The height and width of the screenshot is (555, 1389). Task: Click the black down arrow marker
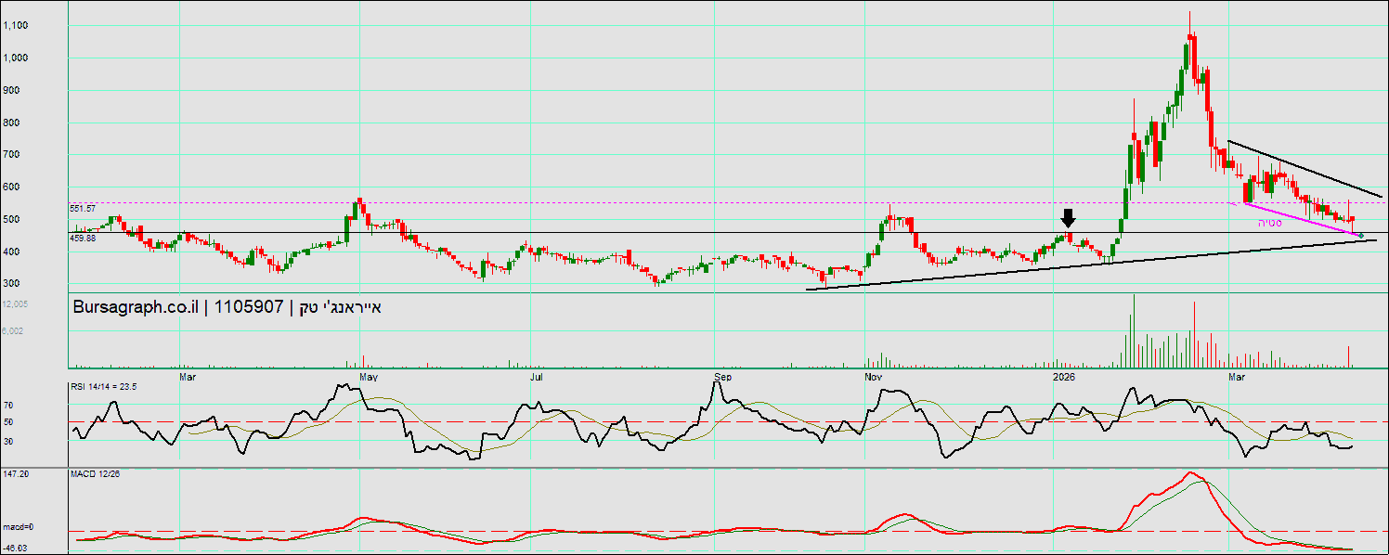(1068, 218)
